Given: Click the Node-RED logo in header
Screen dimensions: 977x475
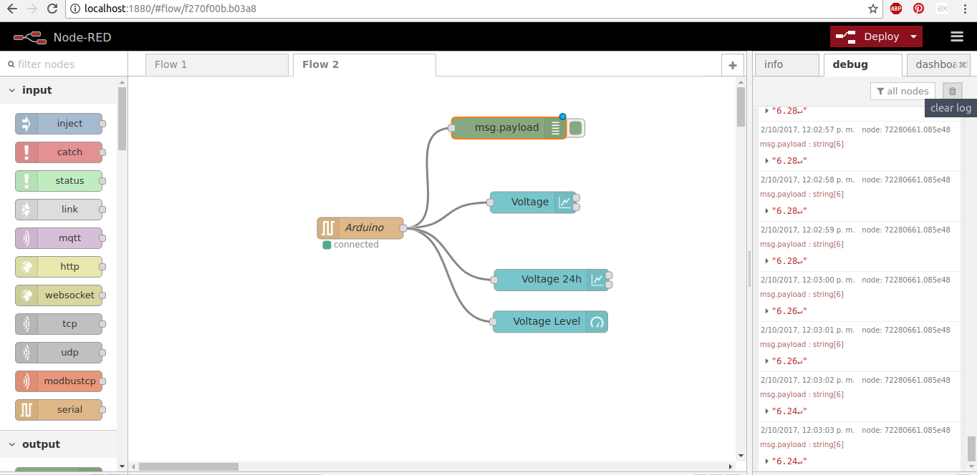Looking at the screenshot, I should (30, 37).
